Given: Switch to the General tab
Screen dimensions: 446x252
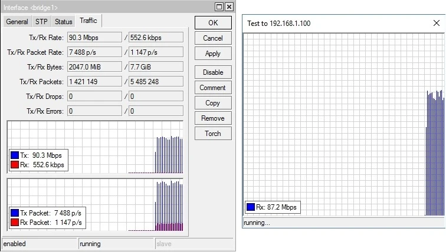Looking at the screenshot, I should click(x=17, y=22).
